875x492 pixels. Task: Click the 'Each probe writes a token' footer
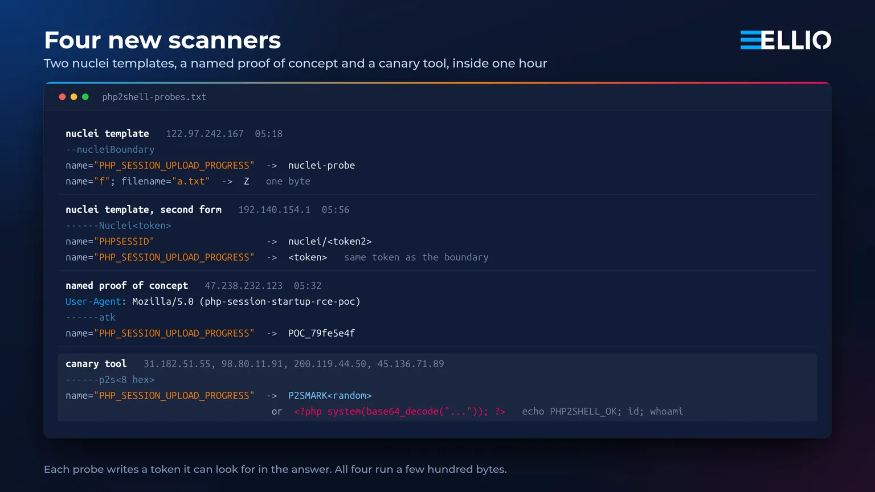click(275, 470)
